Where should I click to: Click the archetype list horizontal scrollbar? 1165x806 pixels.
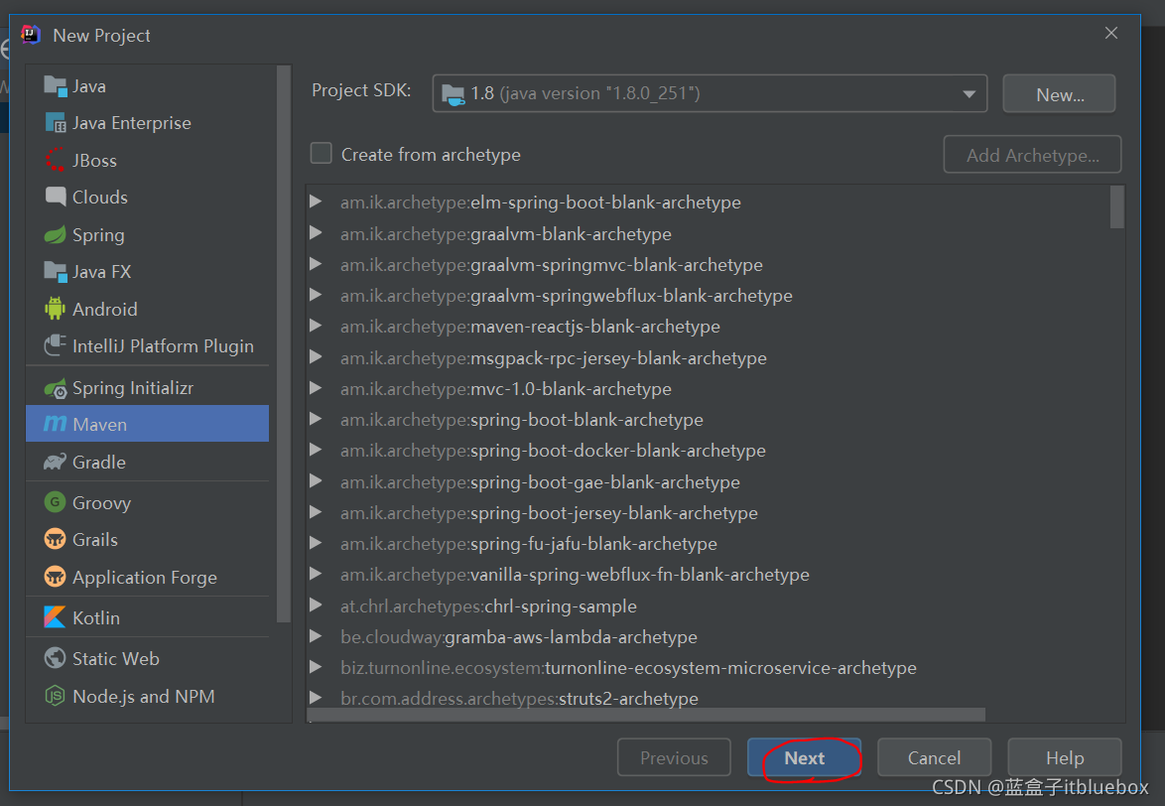pos(646,715)
